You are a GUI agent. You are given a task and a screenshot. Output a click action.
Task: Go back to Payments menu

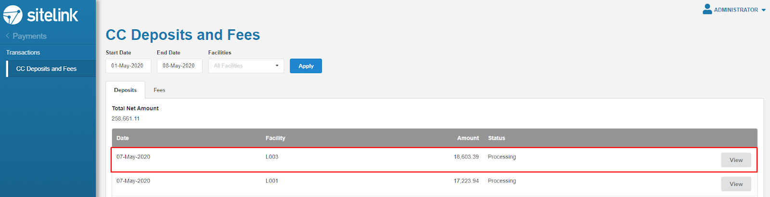(x=29, y=36)
